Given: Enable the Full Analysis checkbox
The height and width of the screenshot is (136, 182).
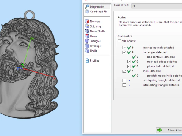Looking at the screenshot, I should click(x=119, y=41).
